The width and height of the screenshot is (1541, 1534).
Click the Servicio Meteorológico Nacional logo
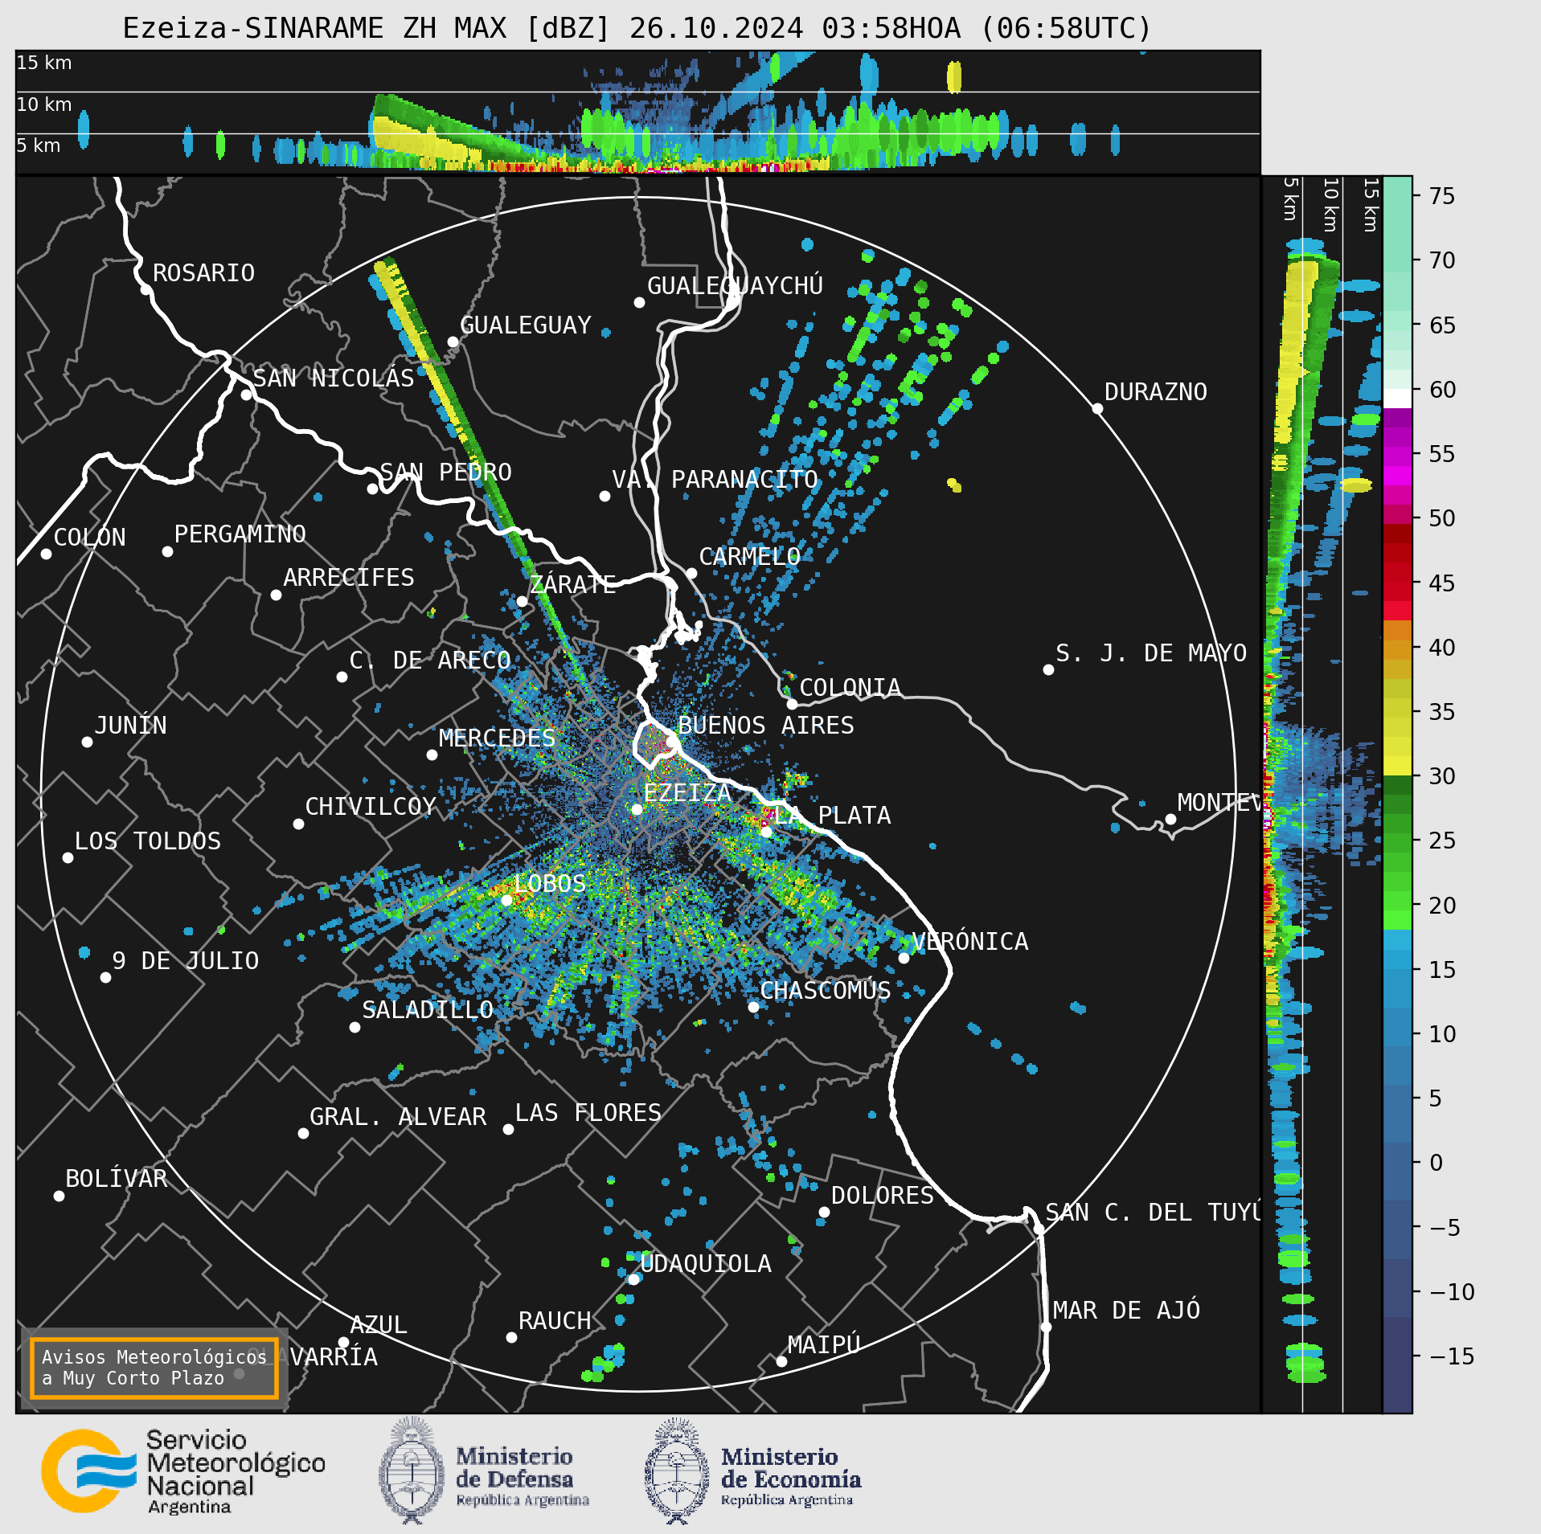pos(183,1471)
